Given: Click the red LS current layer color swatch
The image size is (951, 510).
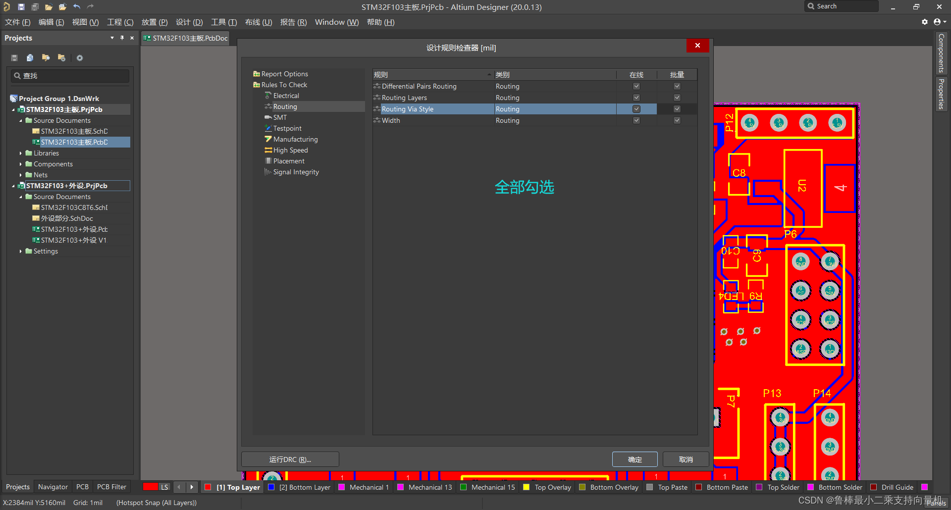Looking at the screenshot, I should (x=151, y=487).
